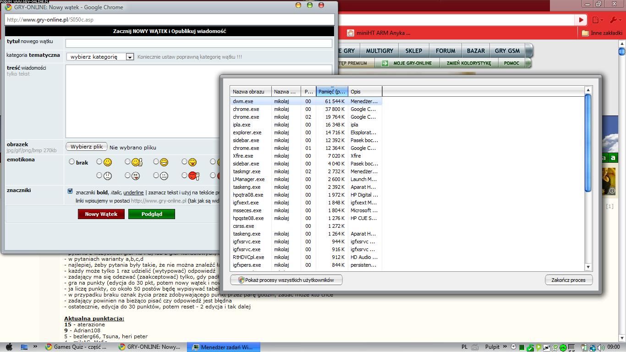The image size is (626, 352).
Task: Expand hidden taskbar toolbar chevron near Start
Action: tap(35, 346)
